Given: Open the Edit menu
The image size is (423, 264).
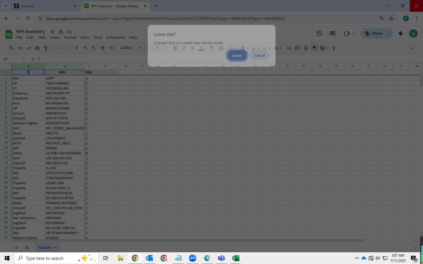Looking at the screenshot, I should (x=30, y=38).
